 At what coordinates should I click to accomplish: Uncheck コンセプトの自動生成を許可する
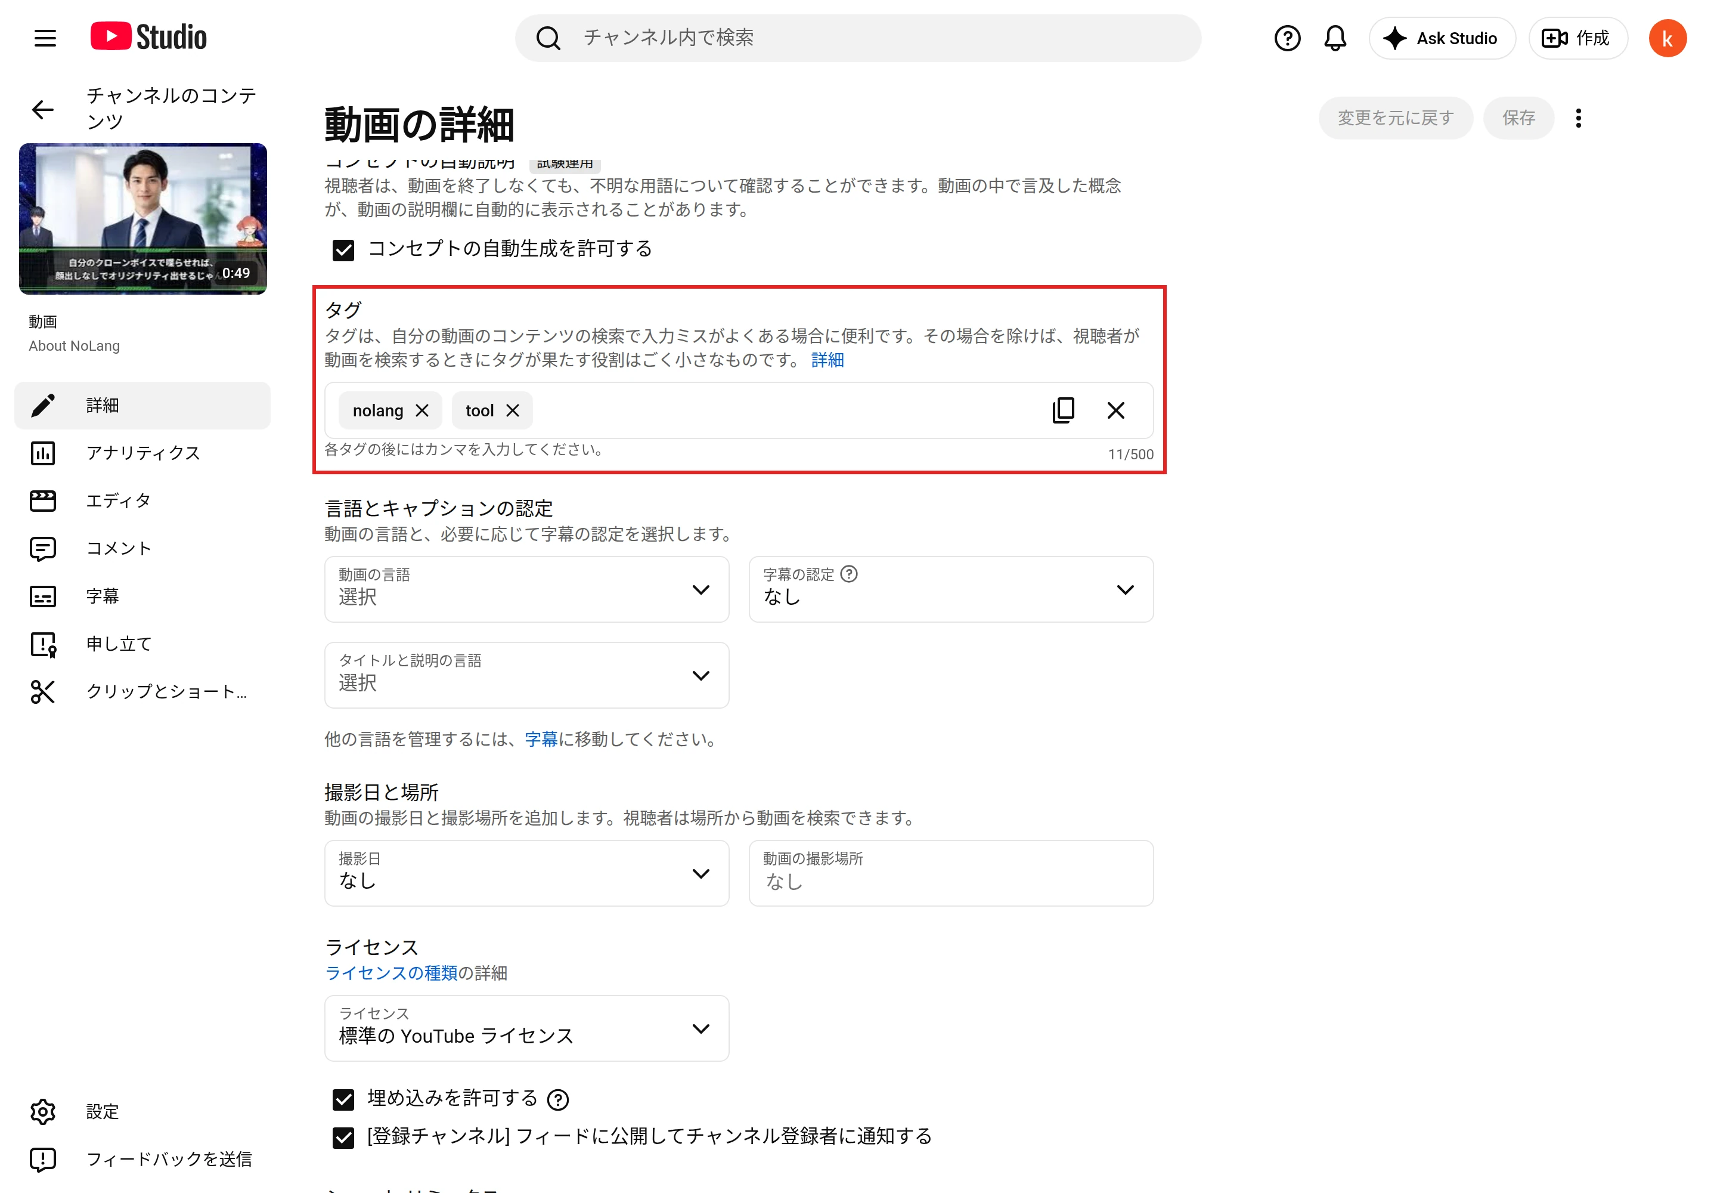343,250
